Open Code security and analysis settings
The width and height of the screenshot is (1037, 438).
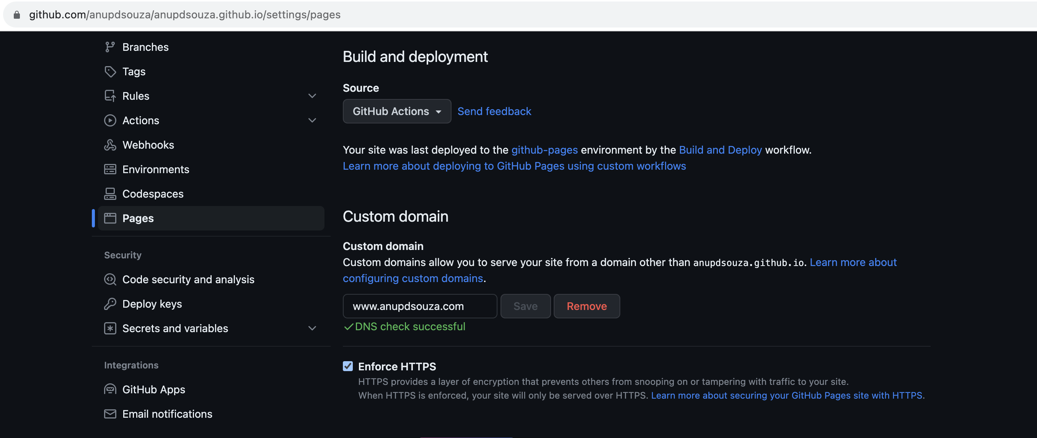point(188,279)
